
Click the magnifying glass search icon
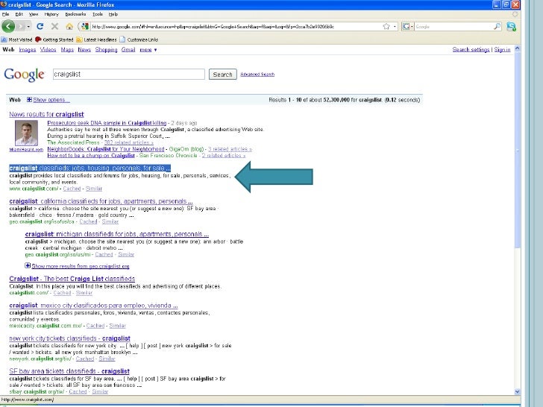(497, 26)
